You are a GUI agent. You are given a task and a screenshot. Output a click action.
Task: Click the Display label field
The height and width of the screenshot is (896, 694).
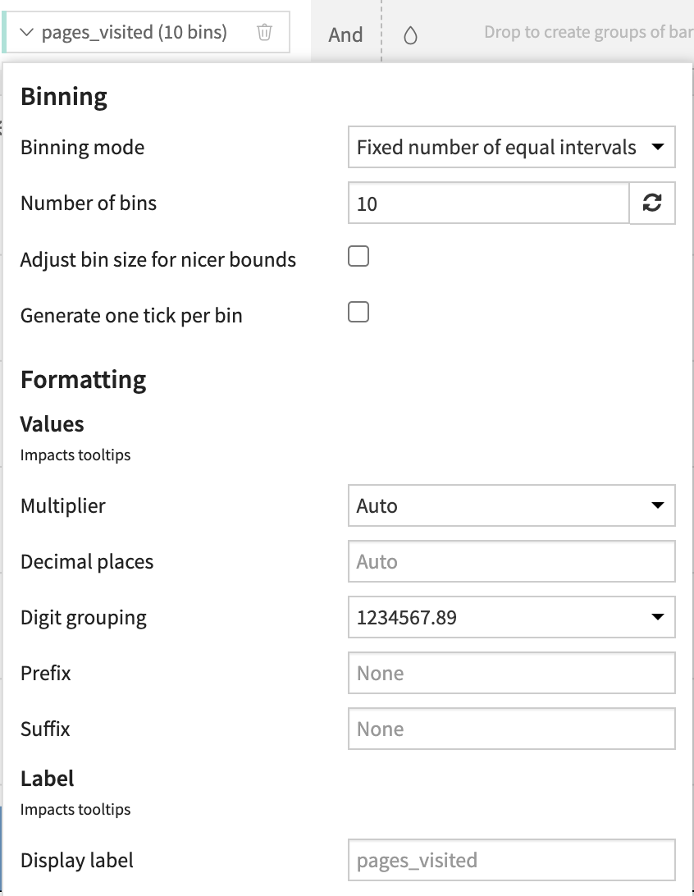point(512,860)
